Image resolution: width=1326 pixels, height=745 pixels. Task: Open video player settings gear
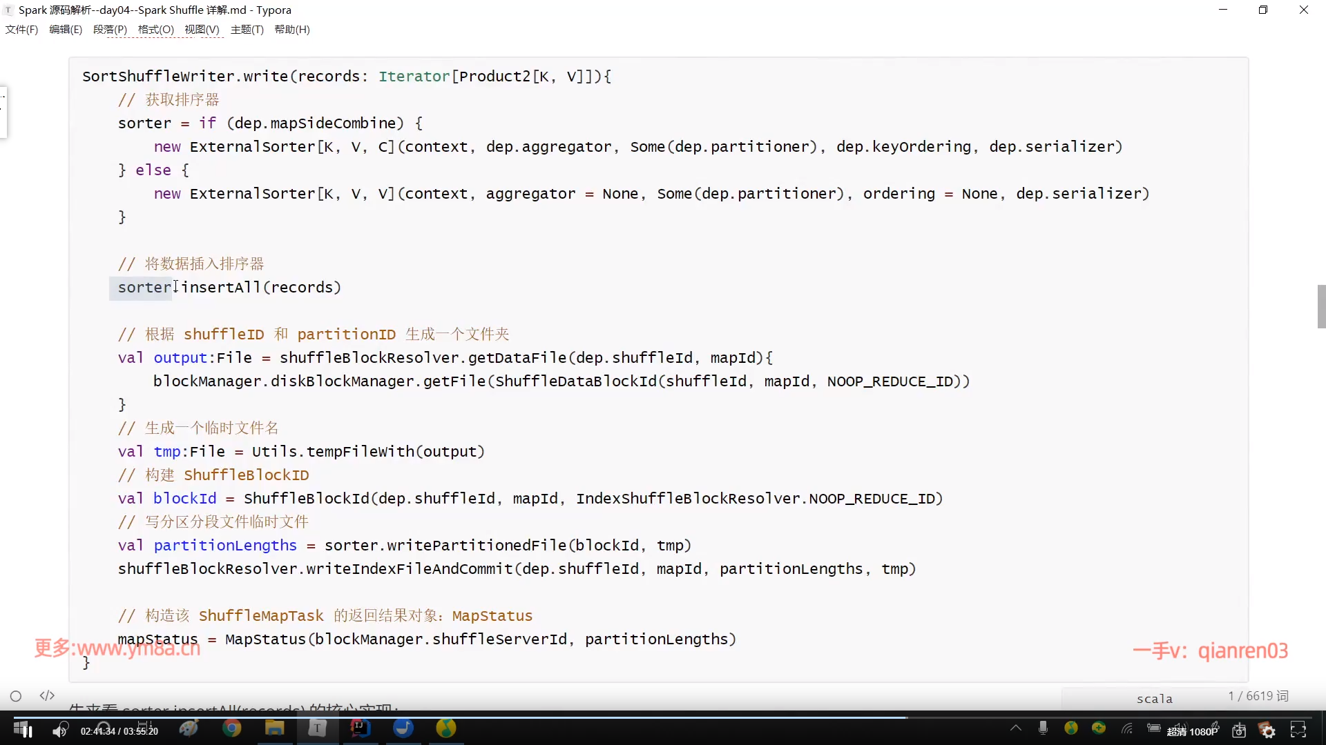tap(1268, 731)
